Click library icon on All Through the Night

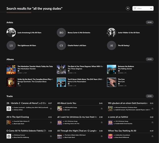click(102, 136)
